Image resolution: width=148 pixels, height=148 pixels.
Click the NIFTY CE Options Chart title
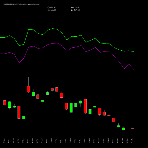22,4
